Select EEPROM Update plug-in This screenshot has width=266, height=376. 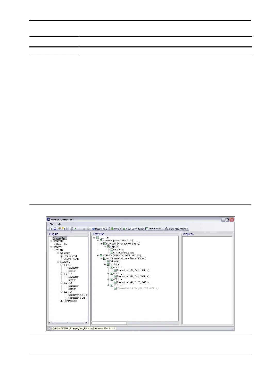[x=68, y=301]
